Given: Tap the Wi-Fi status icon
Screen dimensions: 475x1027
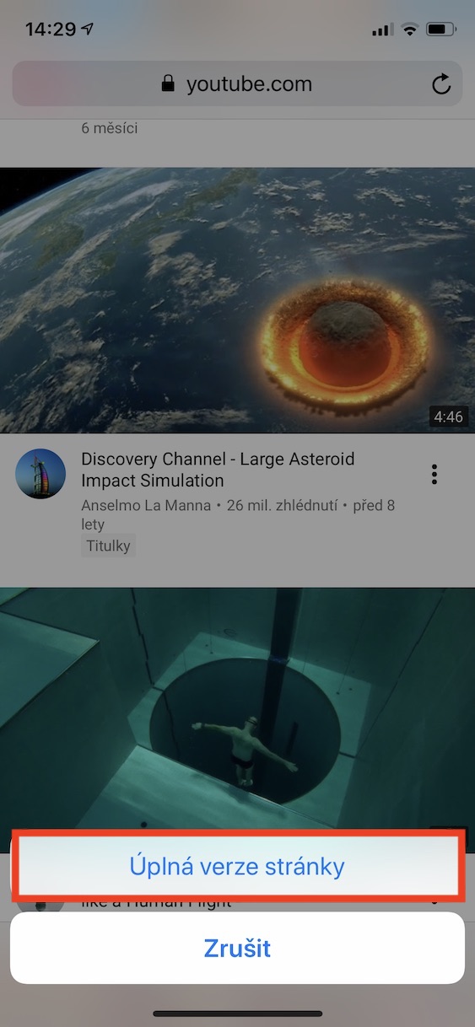Looking at the screenshot, I should (x=410, y=30).
